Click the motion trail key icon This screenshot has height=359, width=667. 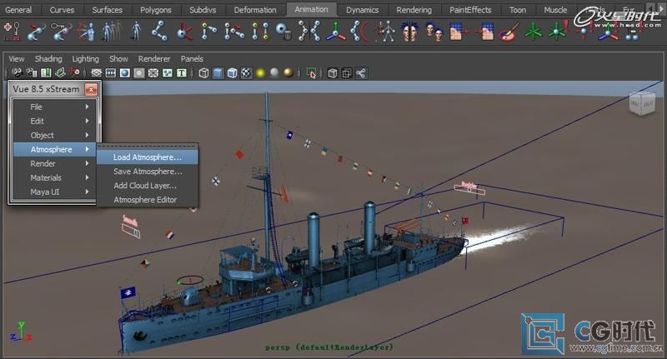(x=62, y=32)
